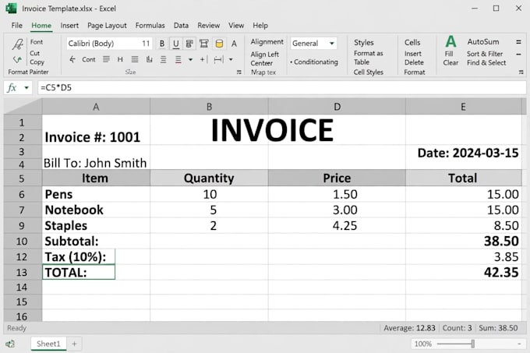Click Cell Styles

pos(369,72)
